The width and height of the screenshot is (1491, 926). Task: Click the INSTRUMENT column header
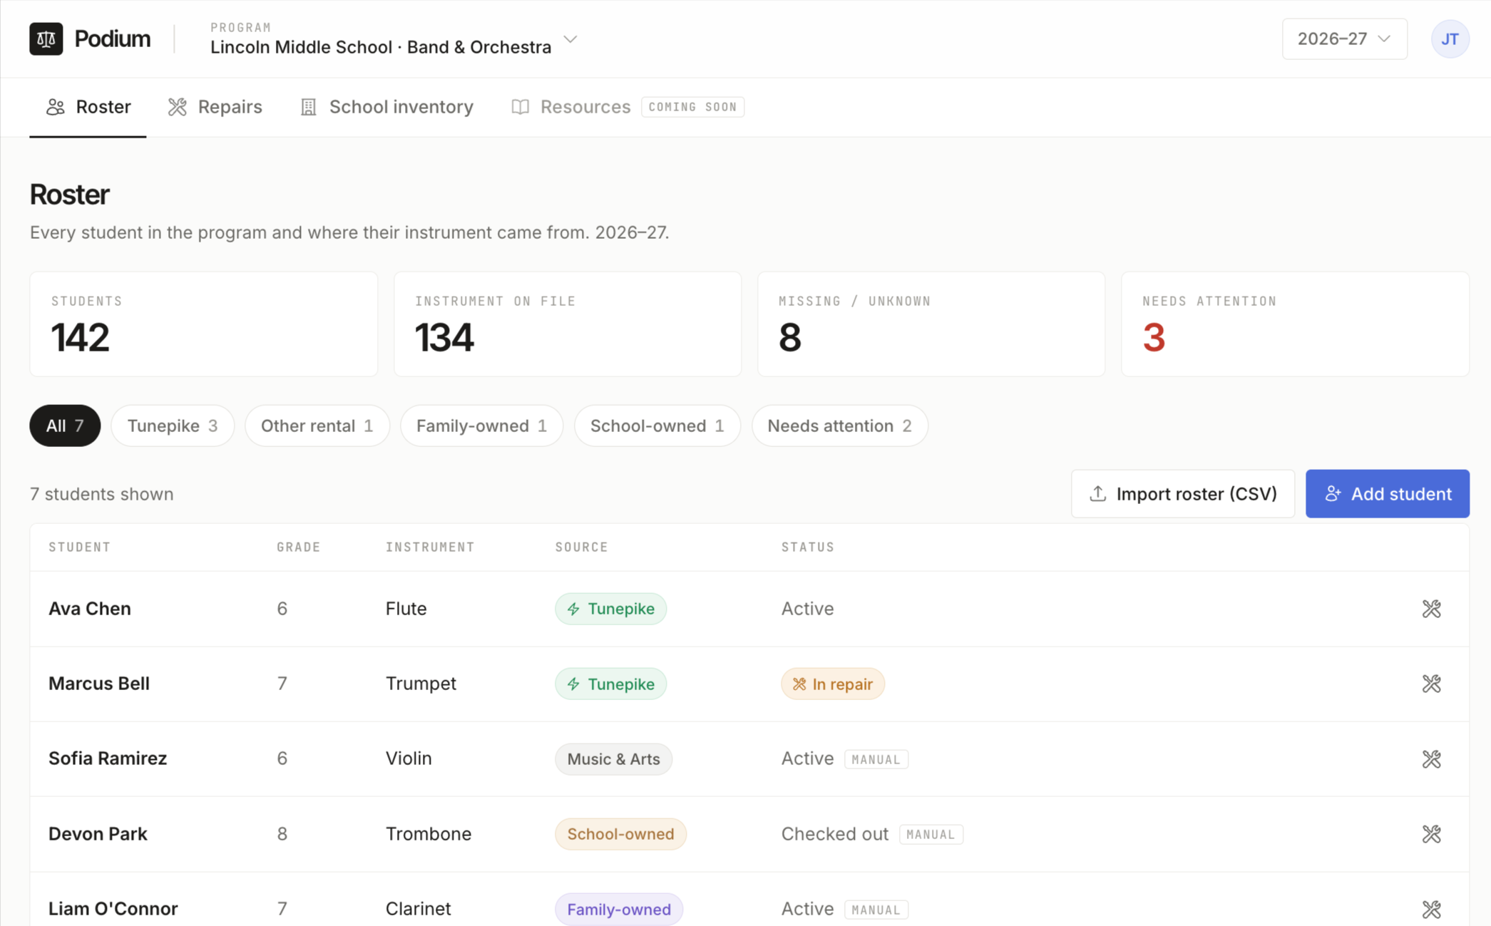pos(430,547)
